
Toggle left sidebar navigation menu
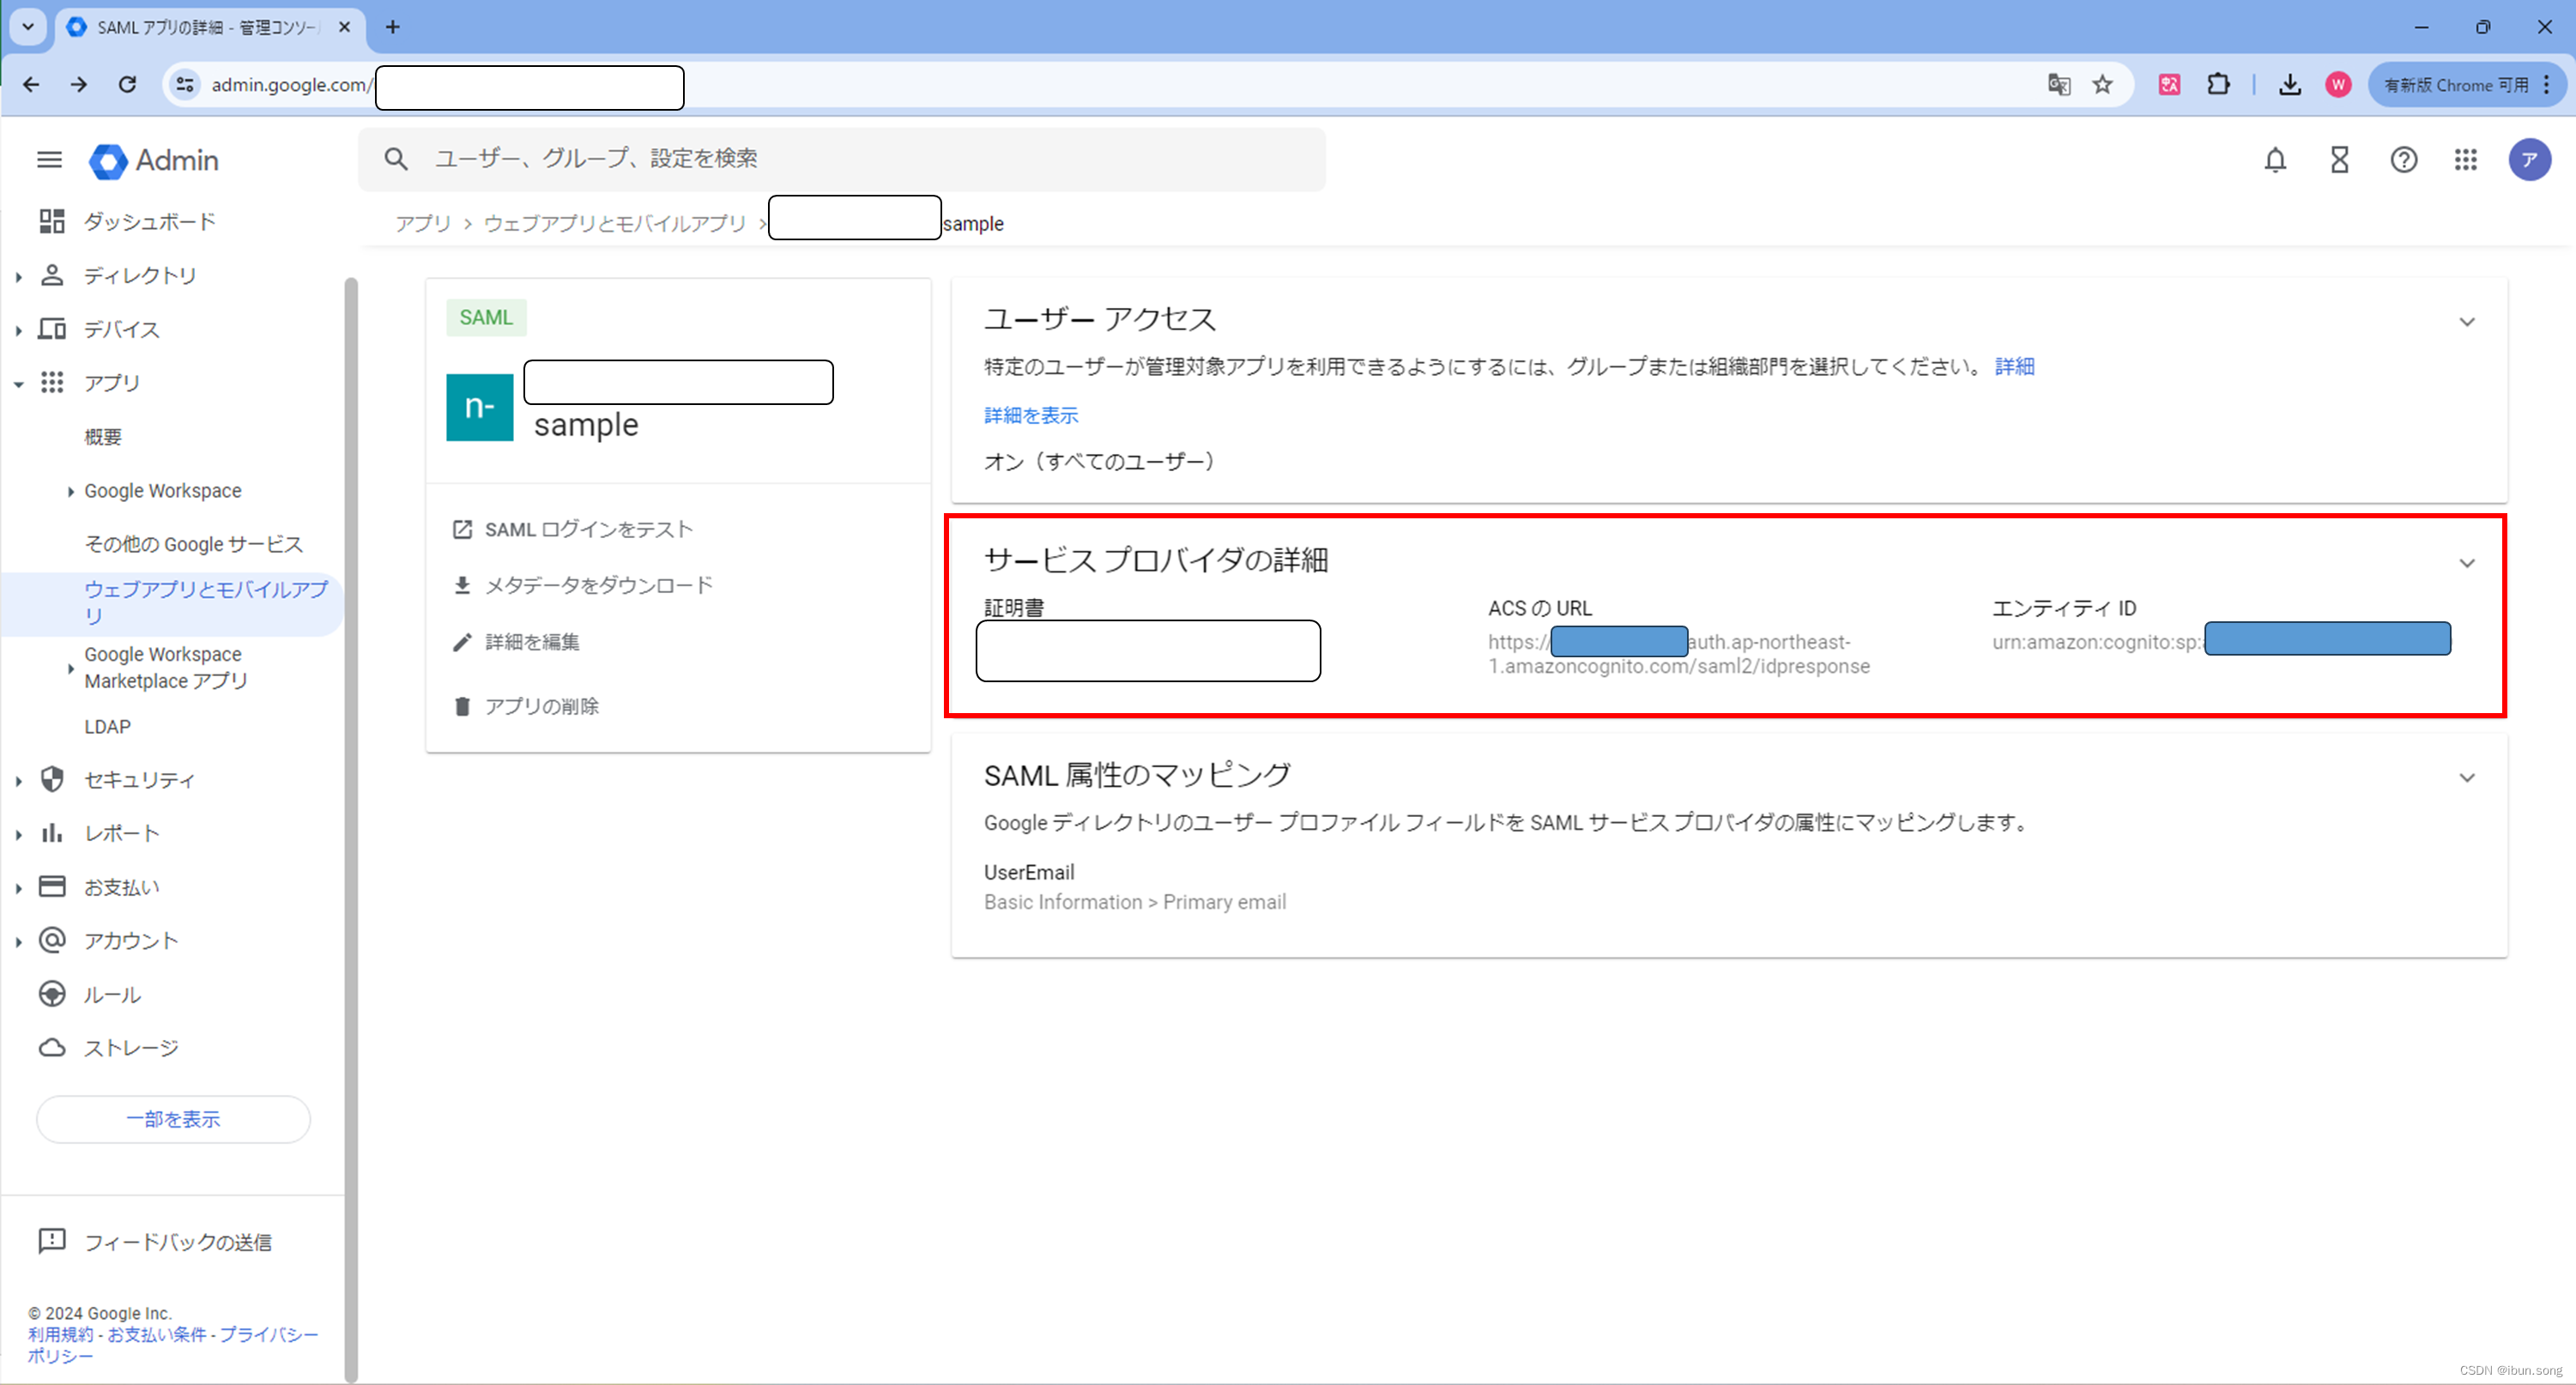(x=48, y=160)
